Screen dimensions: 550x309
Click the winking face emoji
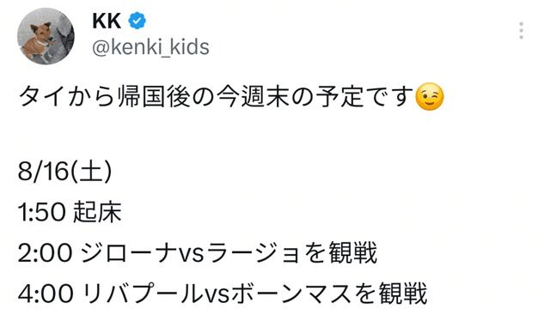coord(430,97)
